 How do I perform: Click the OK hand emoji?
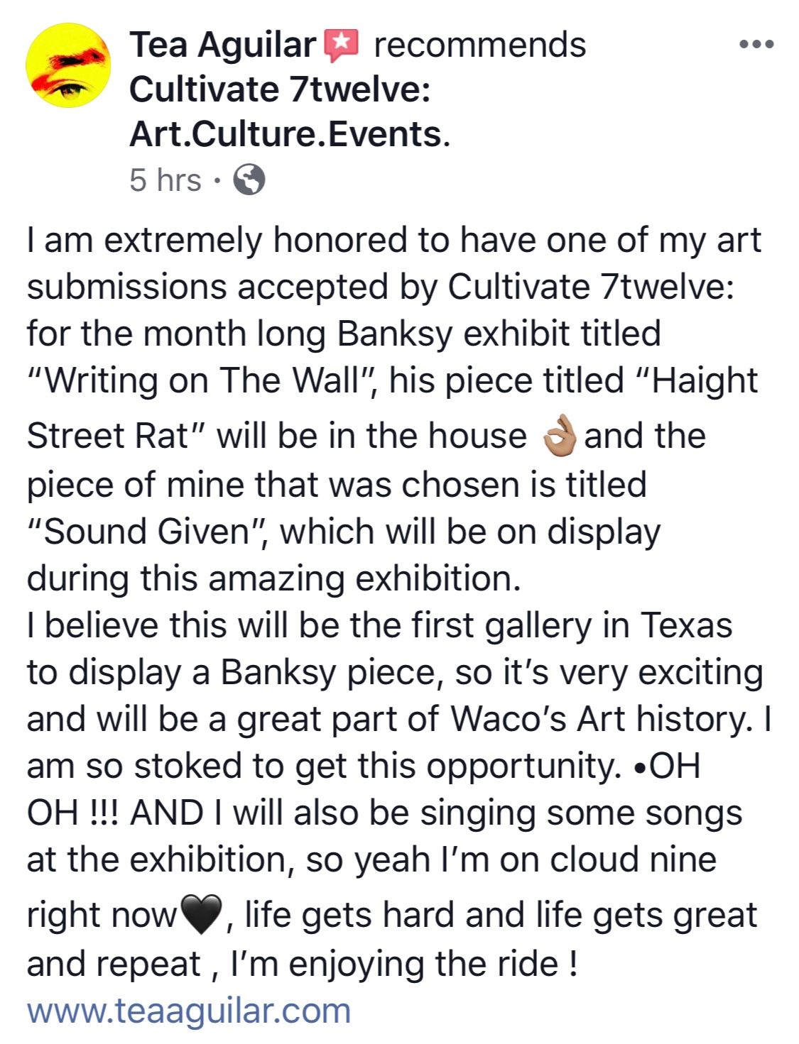(560, 436)
